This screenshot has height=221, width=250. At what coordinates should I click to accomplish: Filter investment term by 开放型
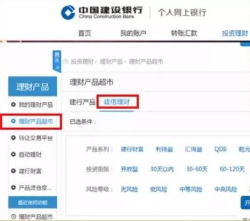[129, 169]
